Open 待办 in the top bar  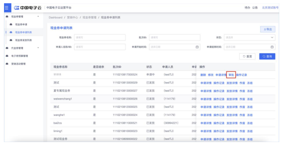coord(247,8)
